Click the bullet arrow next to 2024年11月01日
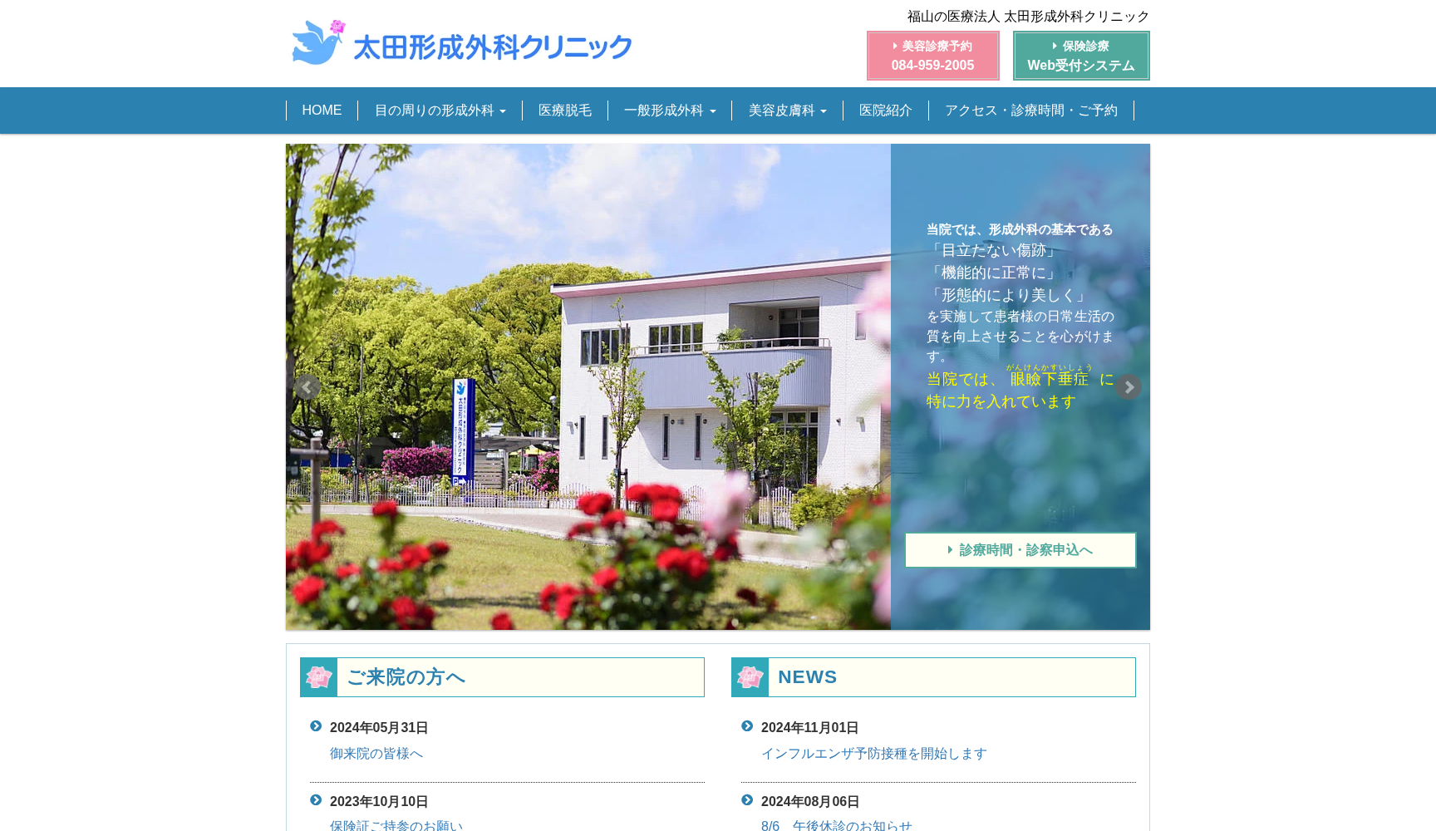The width and height of the screenshot is (1436, 831). click(x=747, y=726)
